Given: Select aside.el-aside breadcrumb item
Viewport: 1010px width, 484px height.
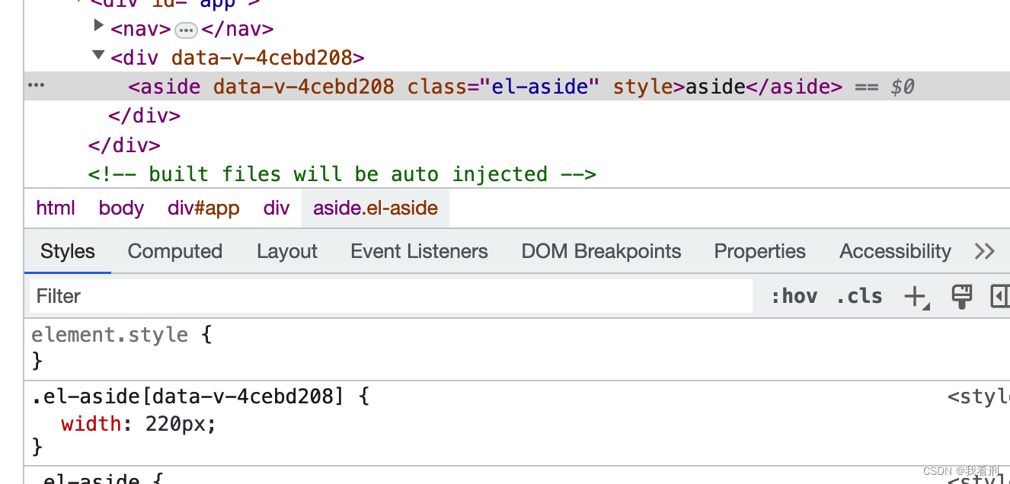Looking at the screenshot, I should coord(376,209).
